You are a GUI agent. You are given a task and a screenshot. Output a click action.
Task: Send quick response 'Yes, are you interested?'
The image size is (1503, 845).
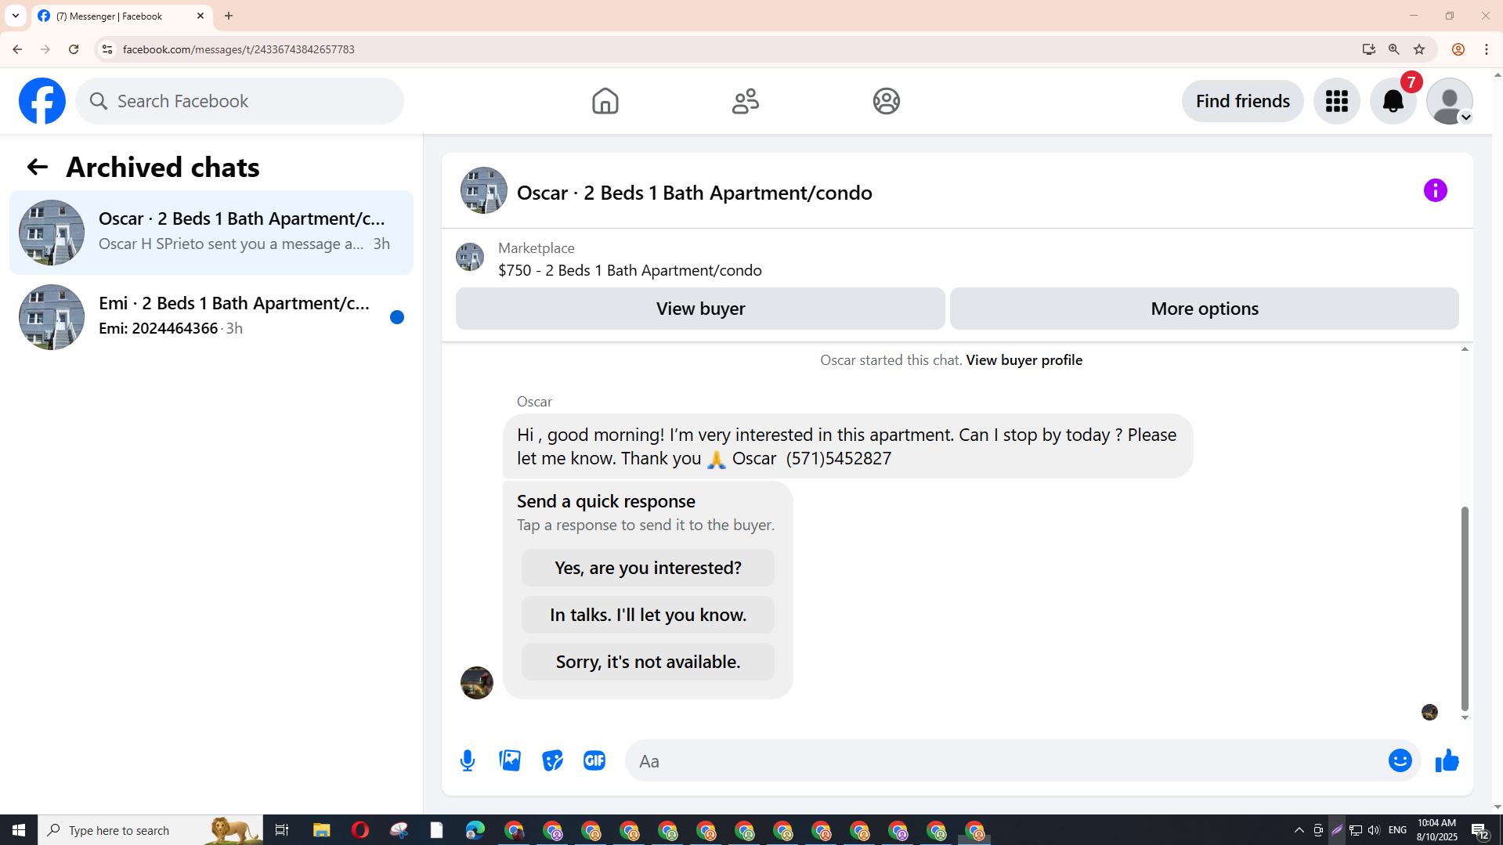pos(648,568)
